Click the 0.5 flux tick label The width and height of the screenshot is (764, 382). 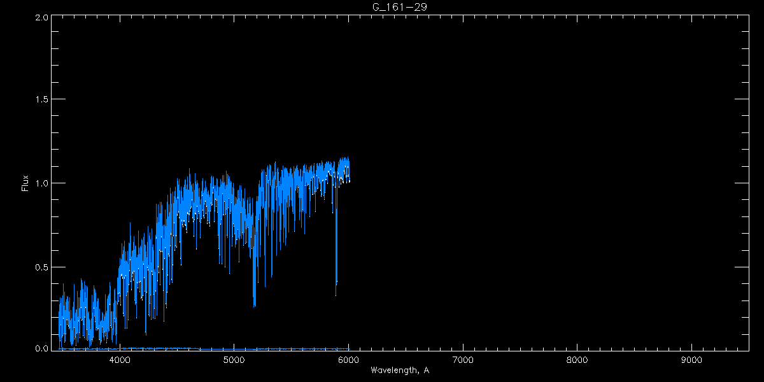pyautogui.click(x=41, y=266)
